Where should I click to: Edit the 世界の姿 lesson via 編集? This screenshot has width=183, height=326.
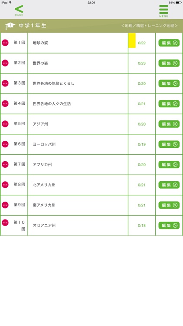pos(169,63)
